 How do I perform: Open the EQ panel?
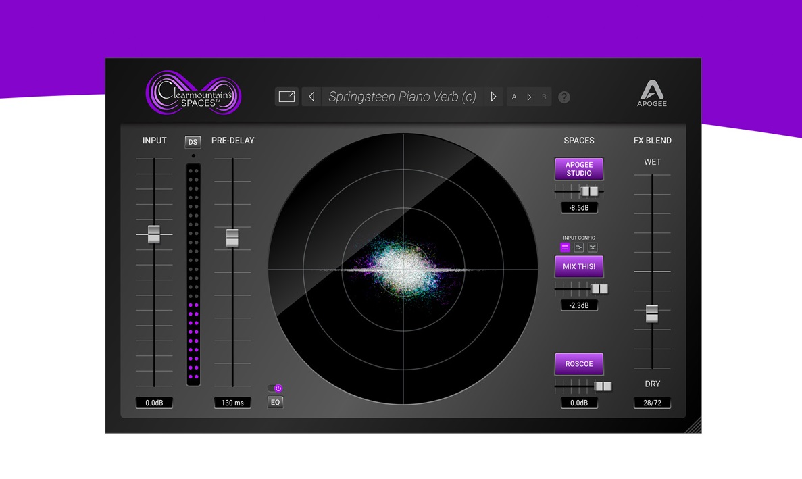pos(275,402)
